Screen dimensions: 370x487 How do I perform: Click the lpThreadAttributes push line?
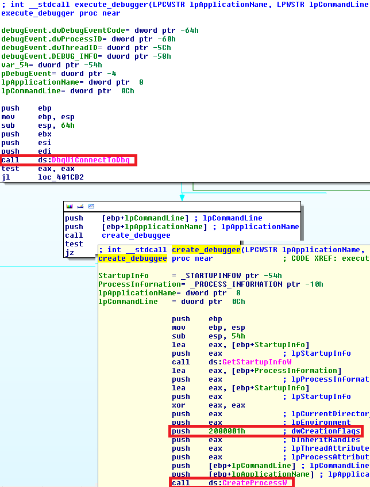point(271,448)
